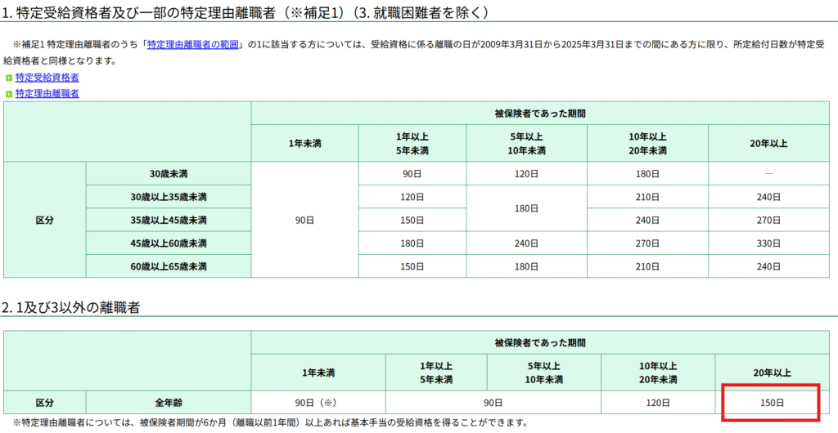Image resolution: width=838 pixels, height=433 pixels.
Task: Click 240日 in the 30歳以上35歳未満 row
Action: 769,197
